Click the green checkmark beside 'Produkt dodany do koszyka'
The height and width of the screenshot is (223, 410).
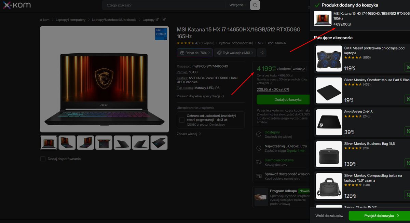pyautogui.click(x=317, y=5)
